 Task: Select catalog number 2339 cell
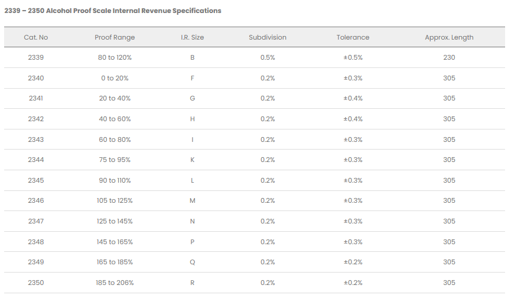point(35,58)
